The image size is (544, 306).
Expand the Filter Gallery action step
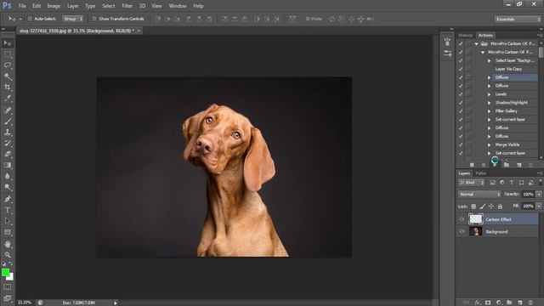click(x=490, y=111)
